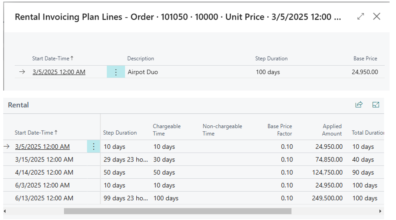Expand the dialog using the diagonal arrows icon

[360, 16]
